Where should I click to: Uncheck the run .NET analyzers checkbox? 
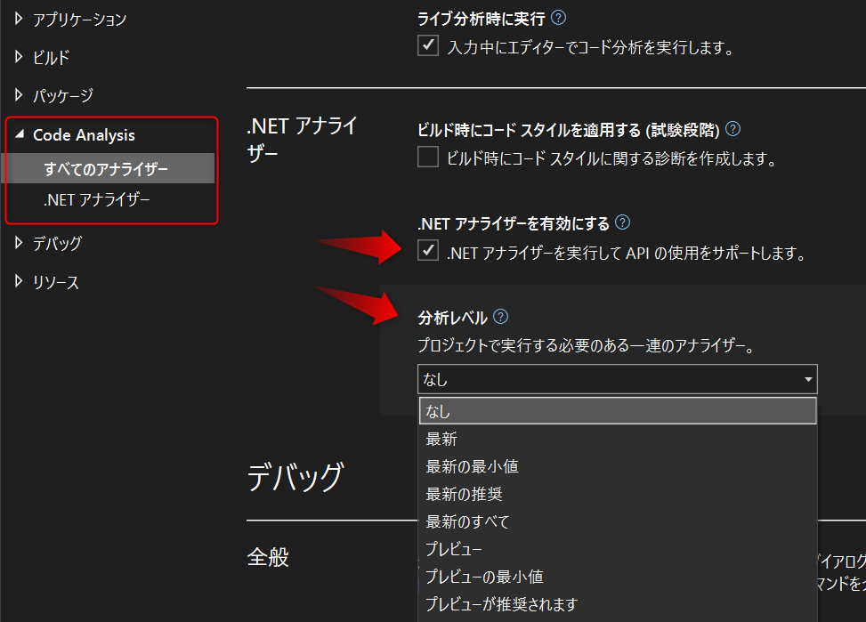click(428, 252)
